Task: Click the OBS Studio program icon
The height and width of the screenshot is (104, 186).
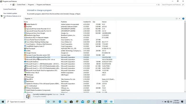Action: (x=25, y=75)
